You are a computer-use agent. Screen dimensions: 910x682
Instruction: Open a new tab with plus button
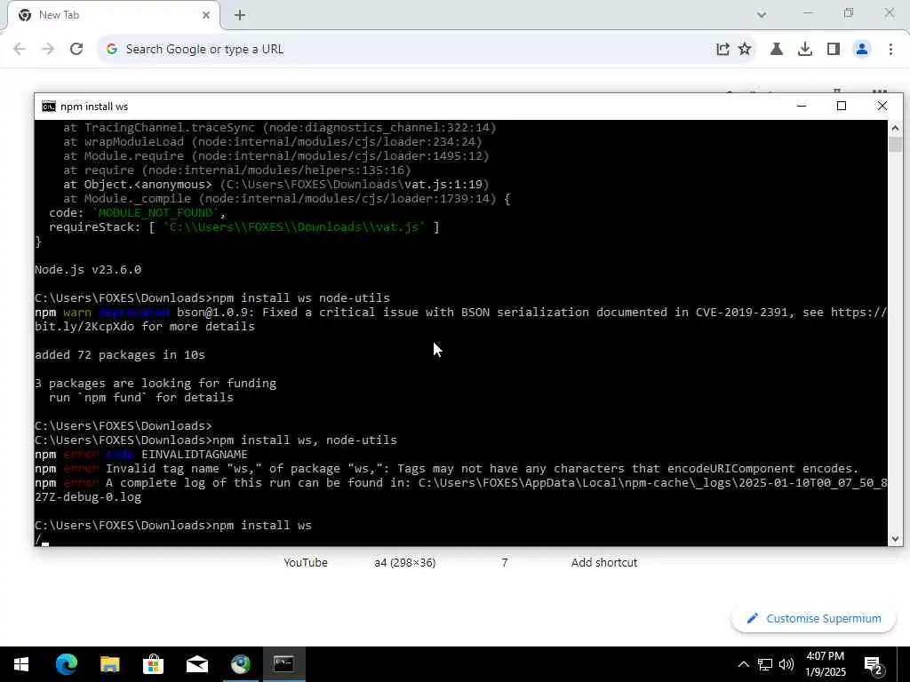point(240,15)
